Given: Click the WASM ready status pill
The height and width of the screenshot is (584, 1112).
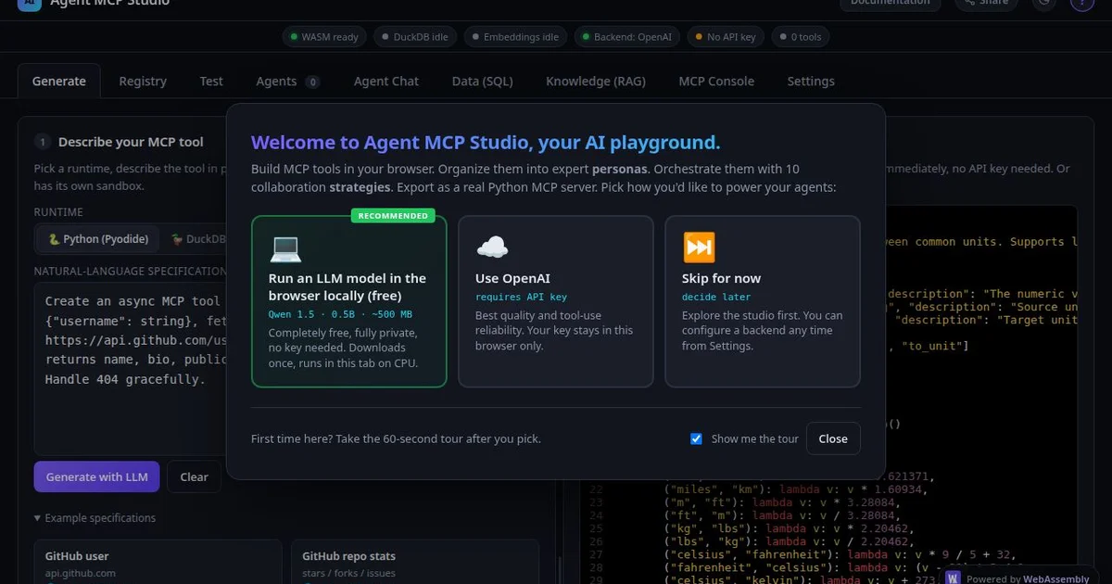Looking at the screenshot, I should (x=323, y=37).
